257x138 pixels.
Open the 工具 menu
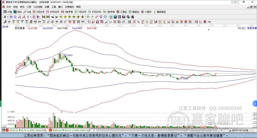pos(54,7)
